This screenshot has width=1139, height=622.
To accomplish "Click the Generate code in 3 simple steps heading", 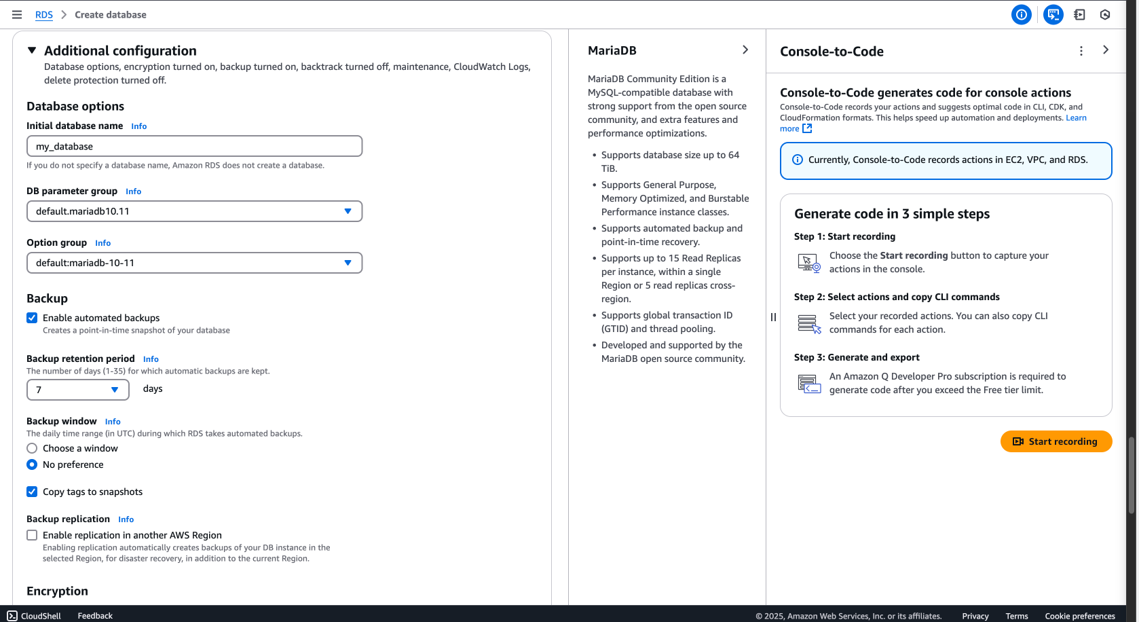I will point(892,214).
